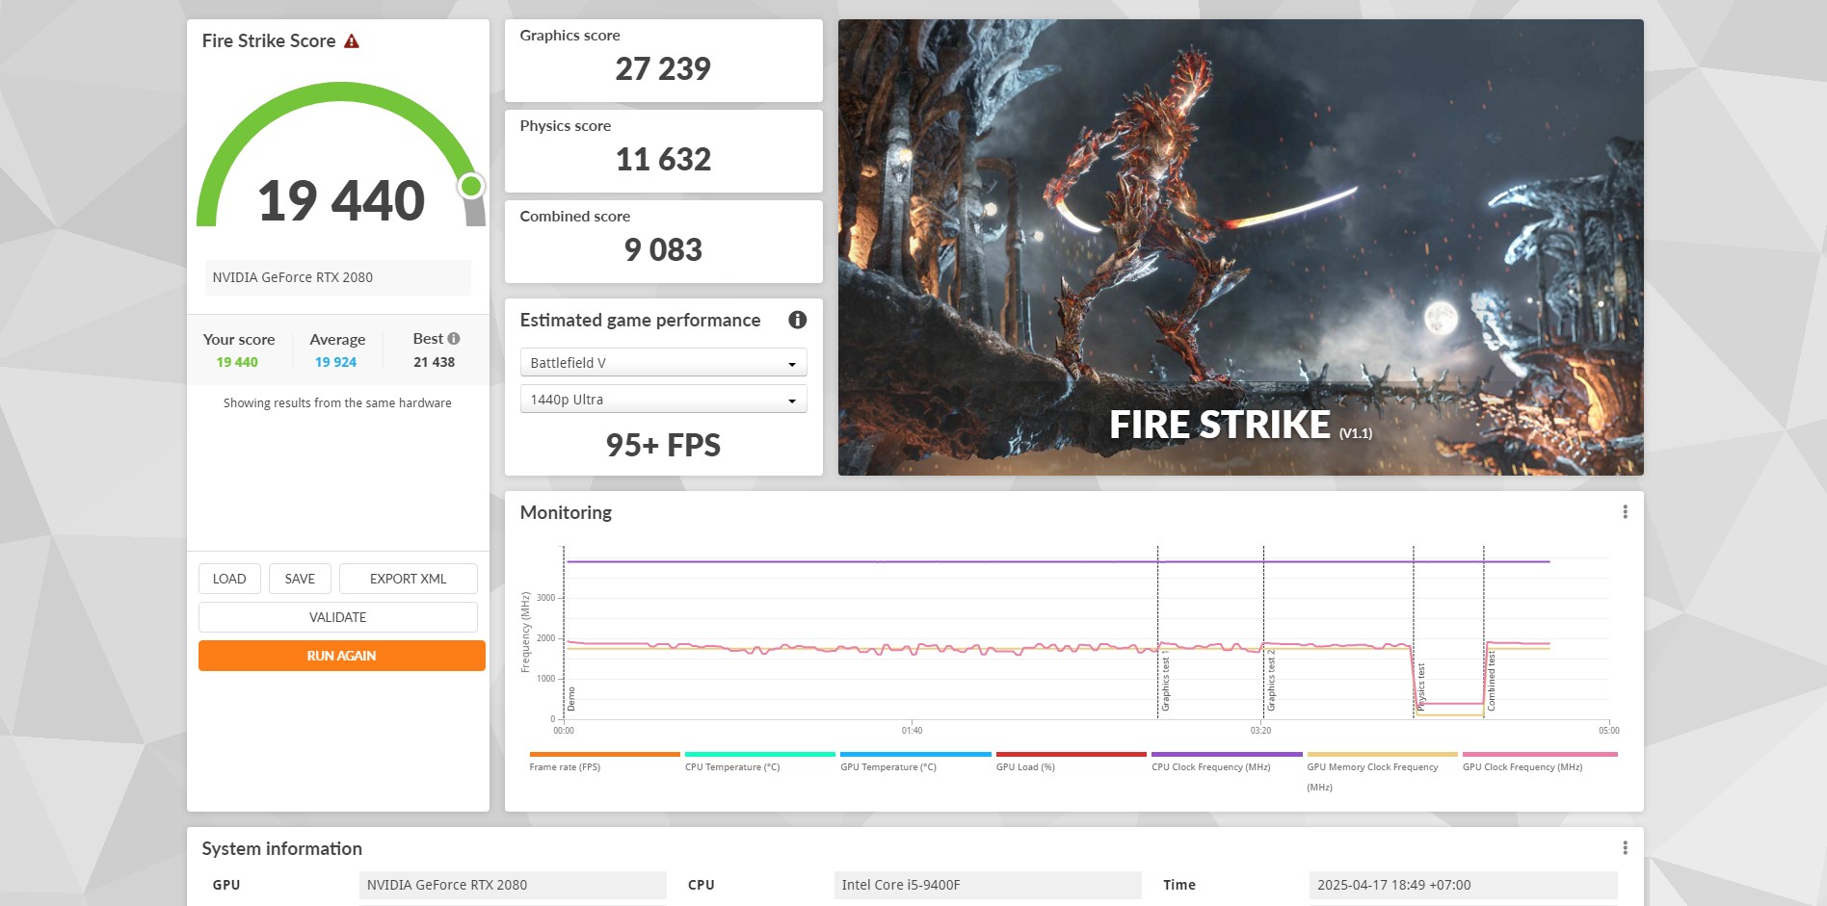Open the Monitoring panel three-dot menu
Screen dimensions: 1827x906
(x=1625, y=512)
